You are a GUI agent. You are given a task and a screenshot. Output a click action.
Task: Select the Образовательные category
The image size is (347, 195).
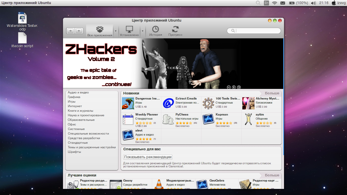click(81, 120)
